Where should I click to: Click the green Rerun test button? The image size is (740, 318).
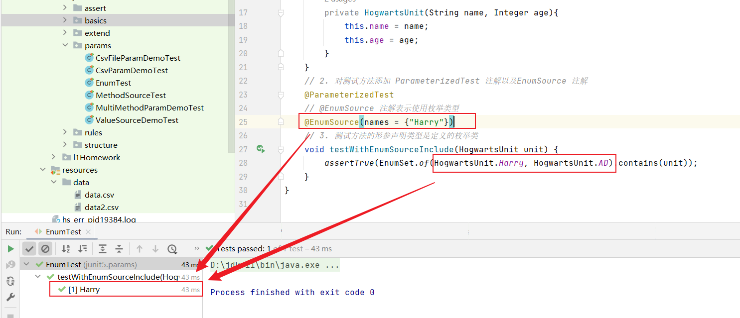click(10, 249)
